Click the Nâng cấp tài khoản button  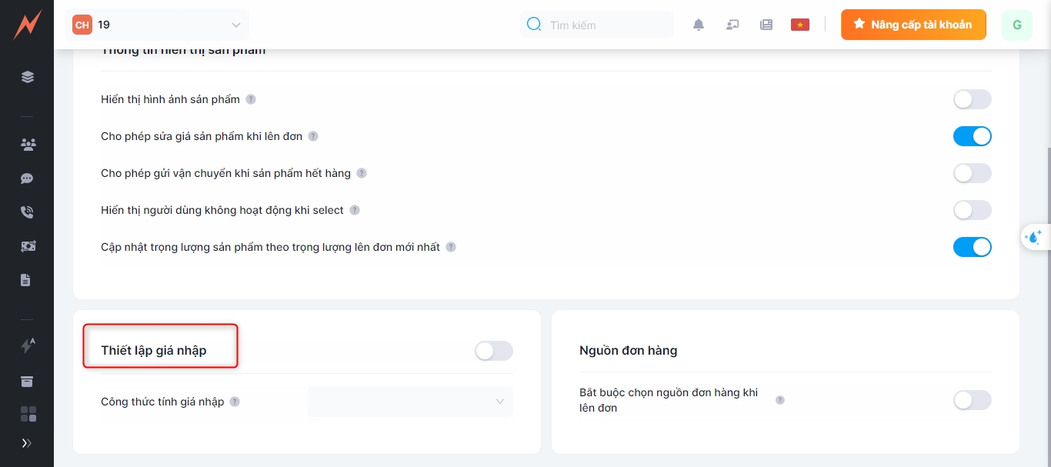point(913,25)
